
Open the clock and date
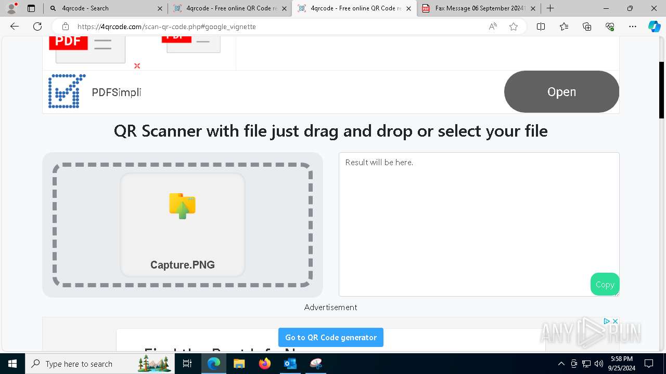622,364
